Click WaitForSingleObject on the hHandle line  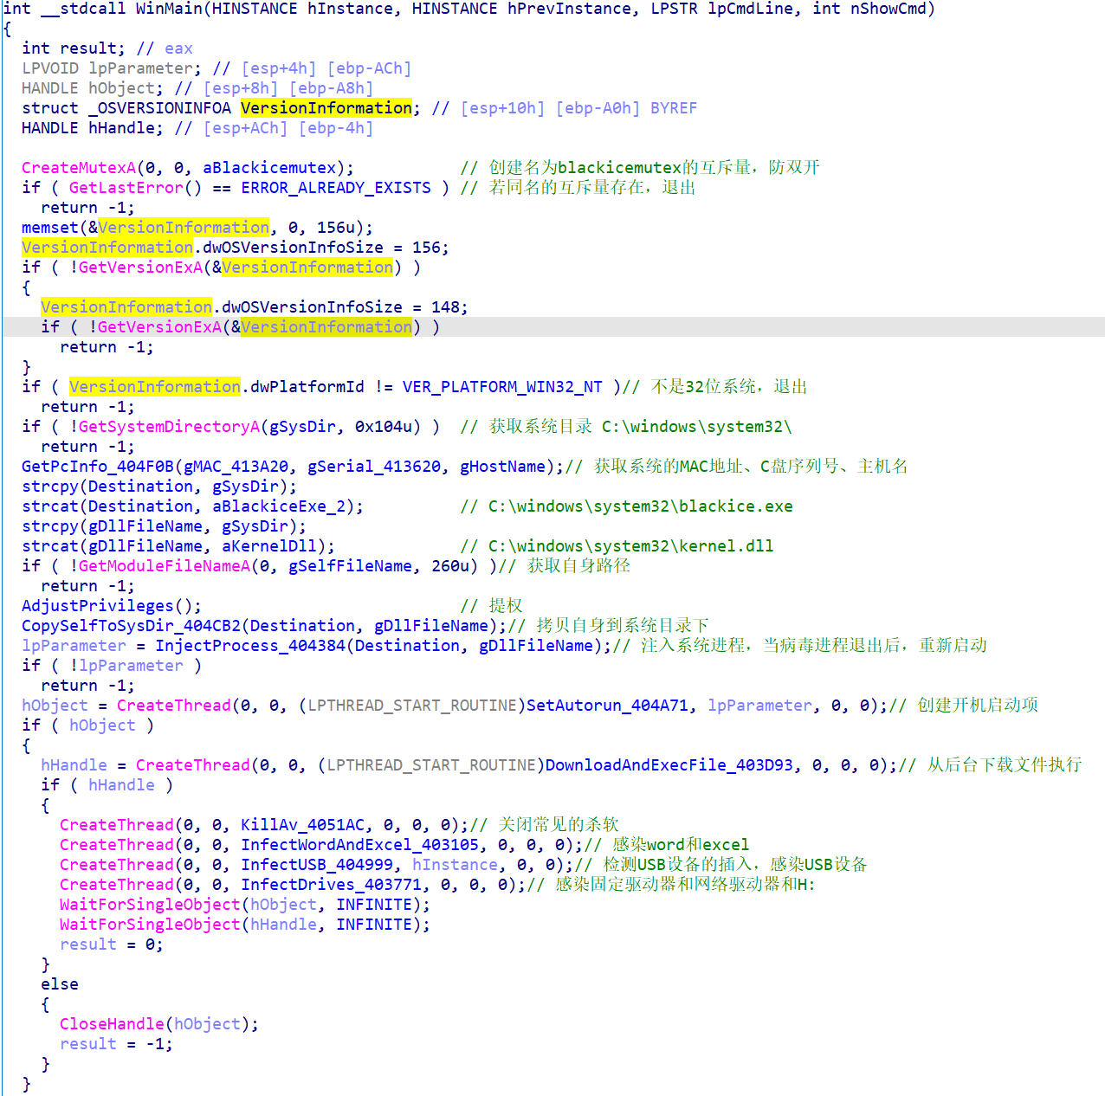coord(150,925)
